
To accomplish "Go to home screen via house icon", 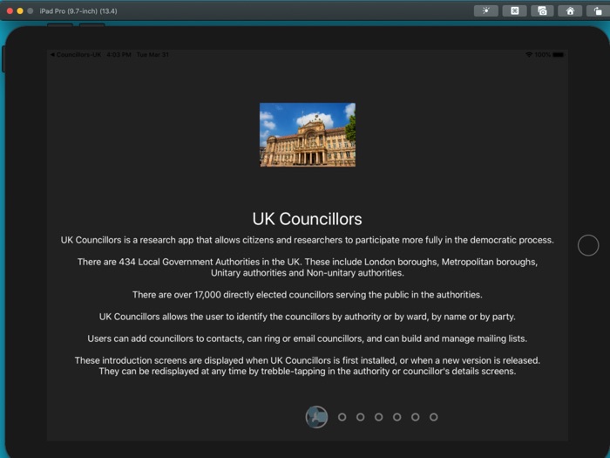I will [x=570, y=10].
